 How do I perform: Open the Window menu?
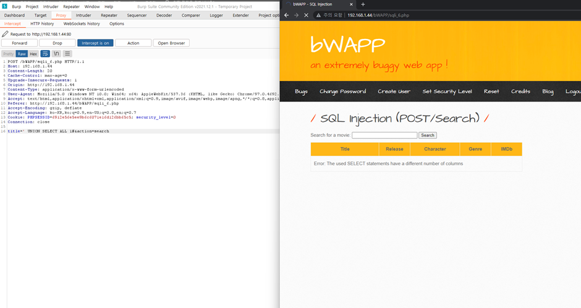[x=92, y=7]
